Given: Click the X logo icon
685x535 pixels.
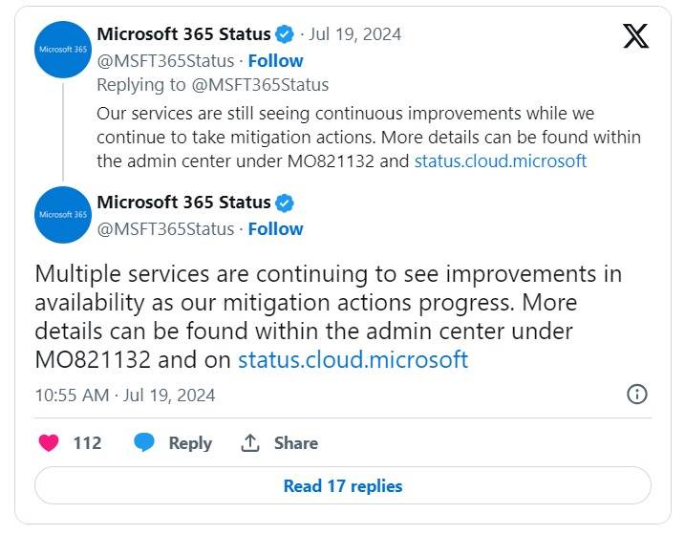Looking at the screenshot, I should 635,36.
